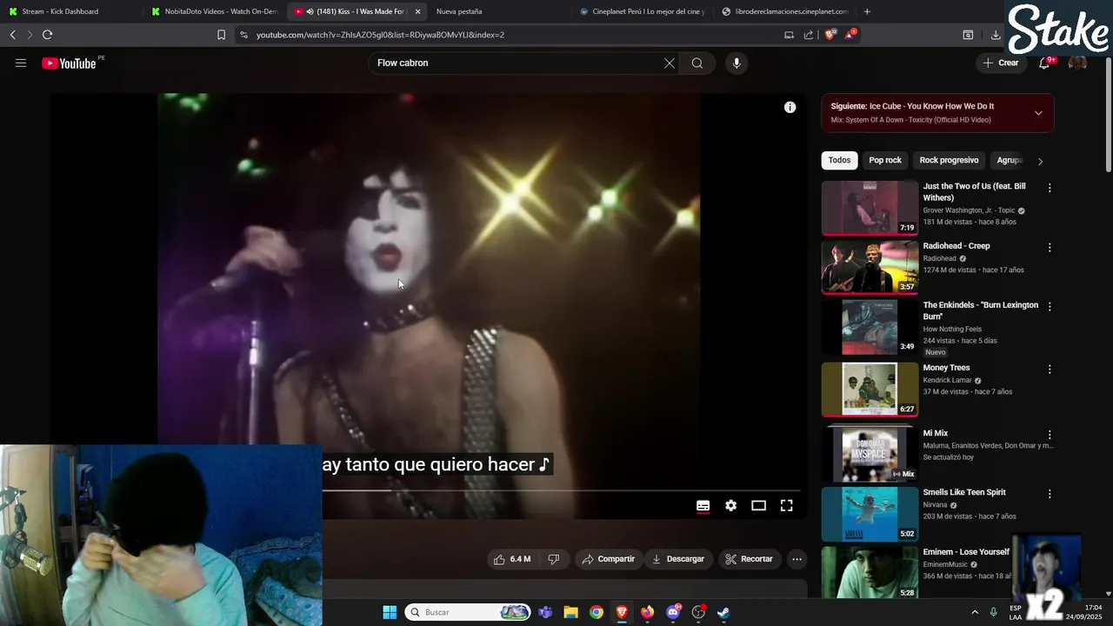Screen dimensions: 1113x626
Task: Open the Brave Rewards triangle icon
Action: [x=851, y=35]
